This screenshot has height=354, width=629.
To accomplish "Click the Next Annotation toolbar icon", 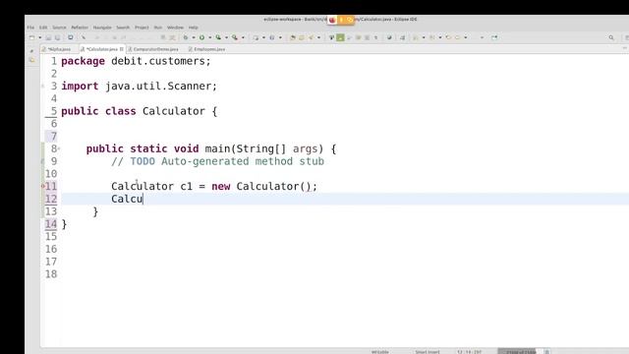I will (416, 37).
